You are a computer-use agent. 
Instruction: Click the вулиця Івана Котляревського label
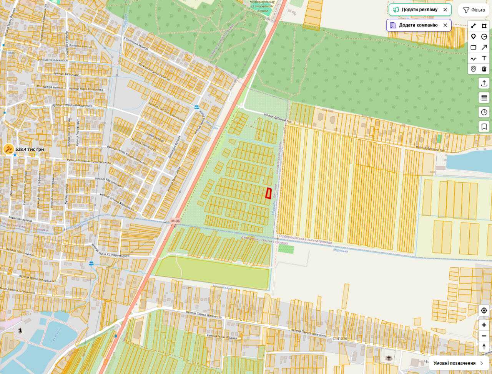111,250
